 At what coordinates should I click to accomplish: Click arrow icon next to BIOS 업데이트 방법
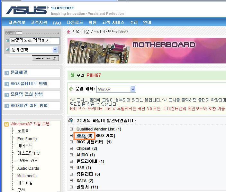click(7, 84)
